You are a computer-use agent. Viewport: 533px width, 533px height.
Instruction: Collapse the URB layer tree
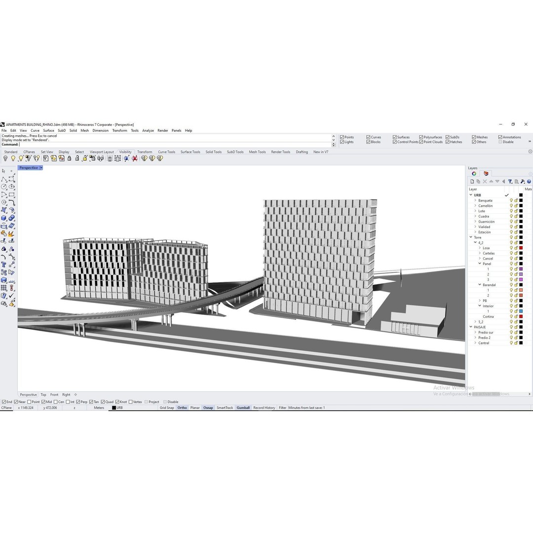tap(471, 195)
